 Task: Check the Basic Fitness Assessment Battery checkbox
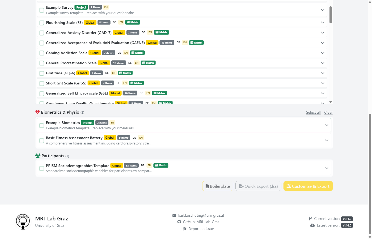click(42, 140)
